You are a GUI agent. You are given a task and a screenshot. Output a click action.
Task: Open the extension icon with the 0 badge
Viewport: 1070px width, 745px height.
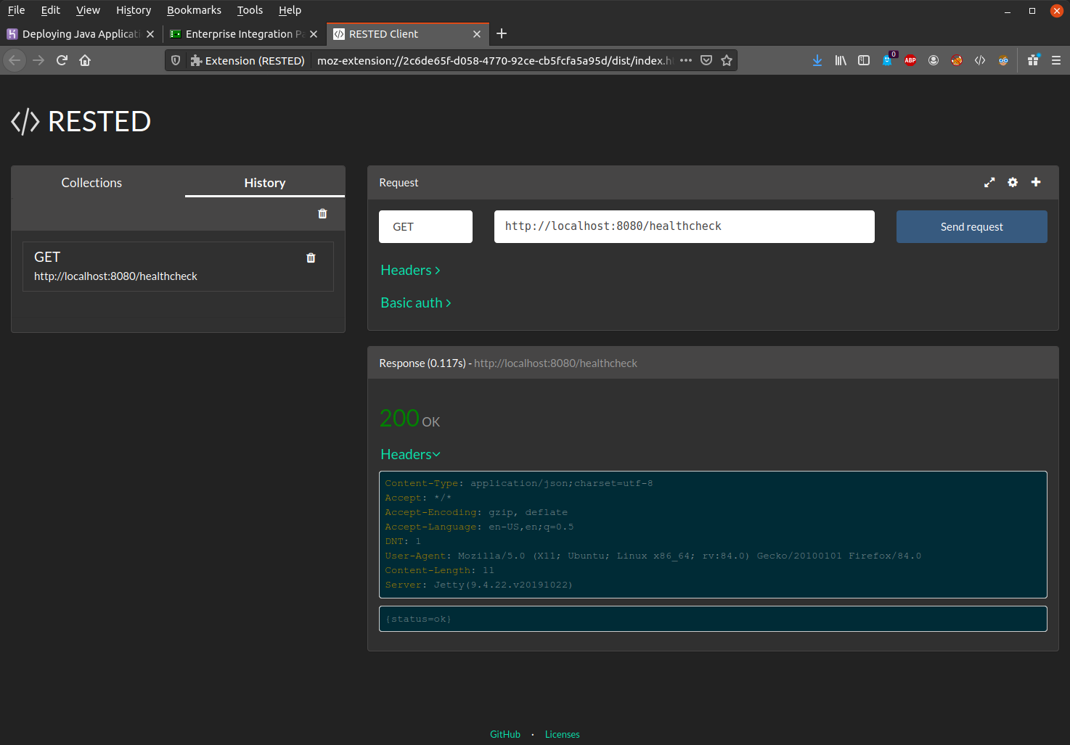(x=888, y=60)
